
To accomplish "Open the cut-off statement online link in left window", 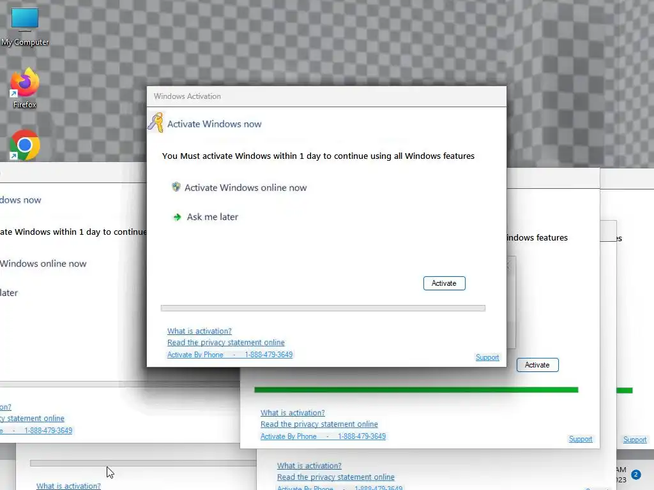I will (32, 419).
